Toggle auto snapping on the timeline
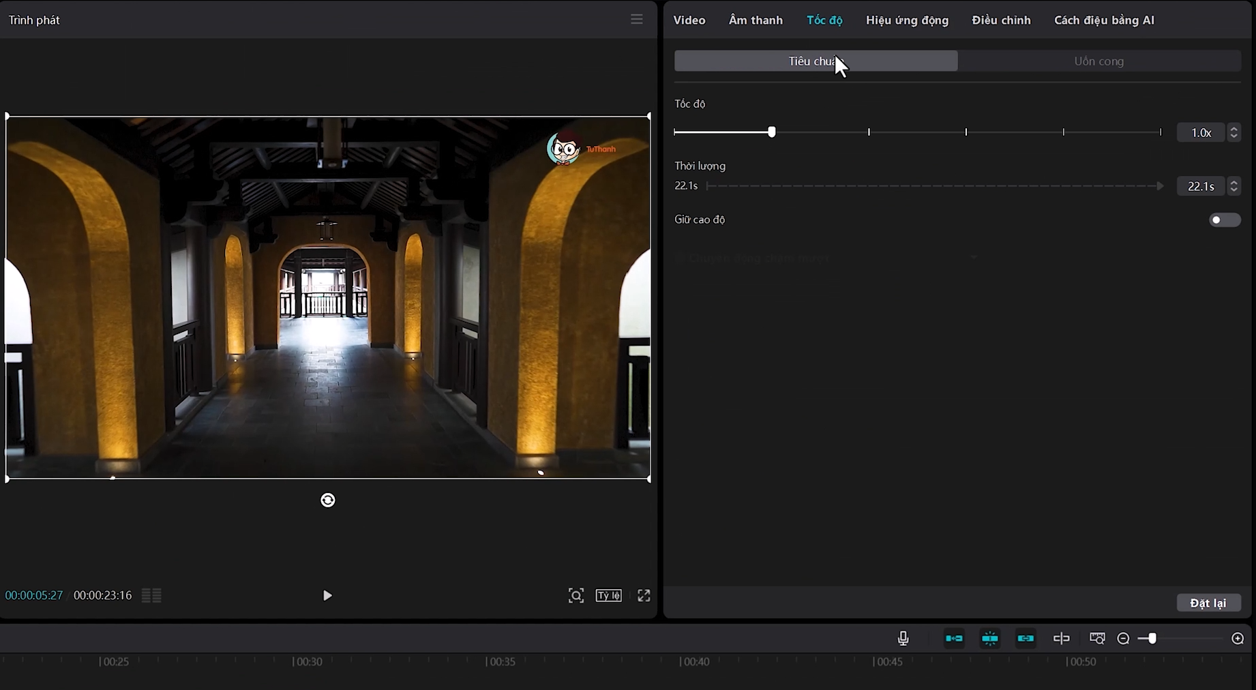The image size is (1256, 690). pyautogui.click(x=990, y=638)
